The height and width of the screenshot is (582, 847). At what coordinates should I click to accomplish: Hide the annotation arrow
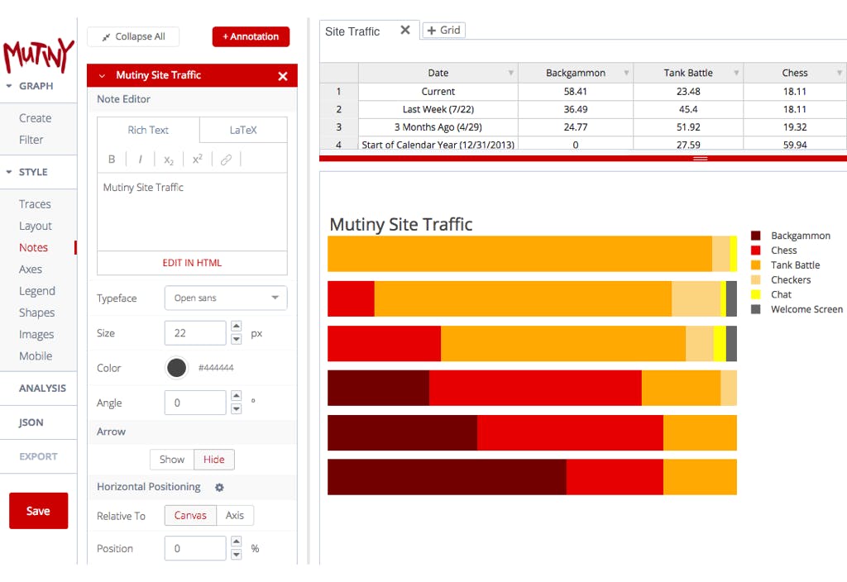pos(214,460)
